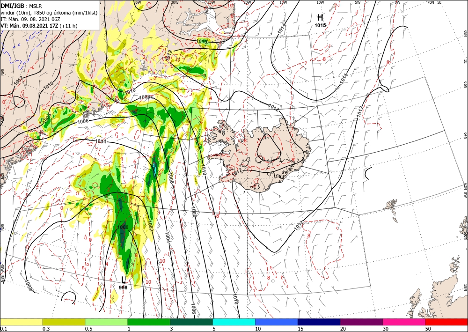
Task: Click the red 50+ legend color
Action: pyautogui.click(x=446, y=322)
